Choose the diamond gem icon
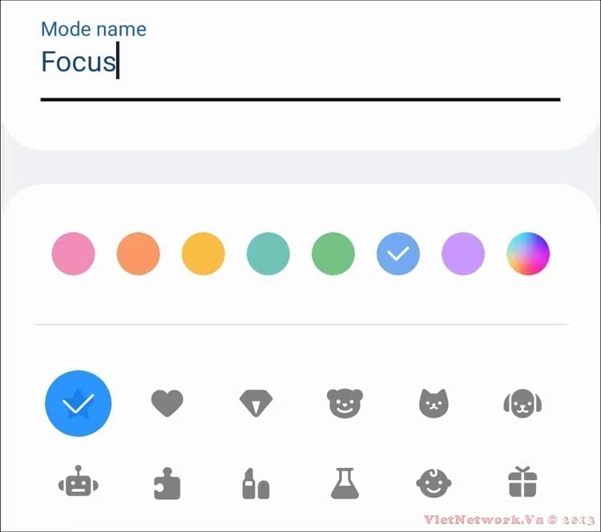This screenshot has width=601, height=532. coord(256,403)
